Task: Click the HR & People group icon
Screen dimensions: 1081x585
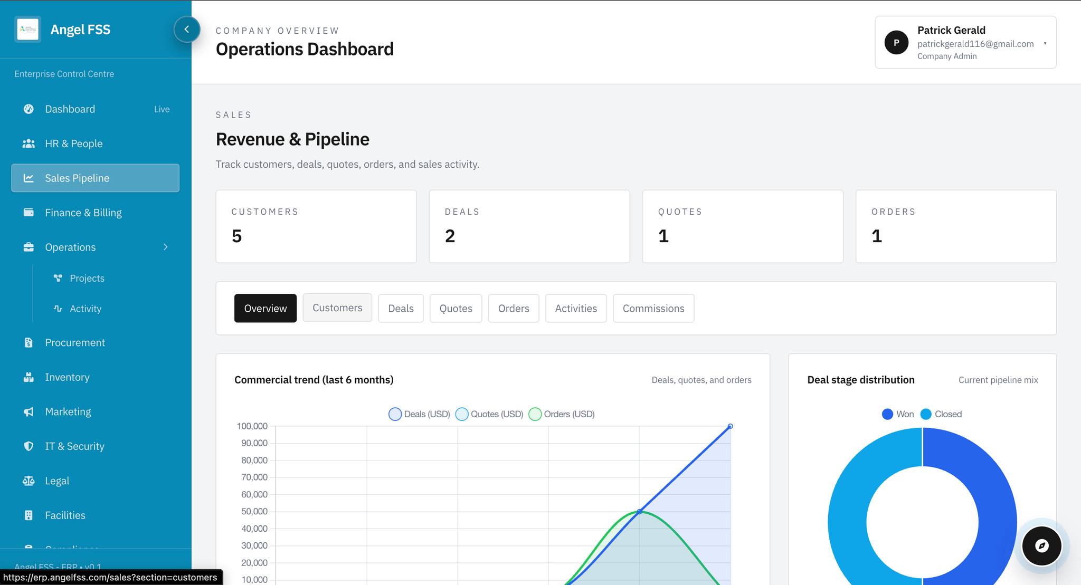Action: point(29,143)
